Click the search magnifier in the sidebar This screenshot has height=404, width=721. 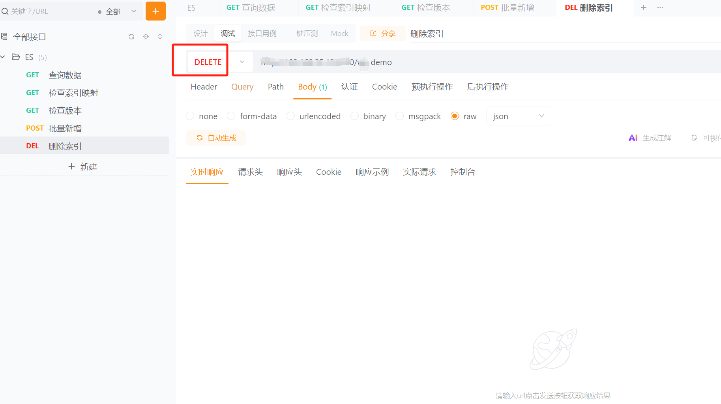tap(5, 11)
